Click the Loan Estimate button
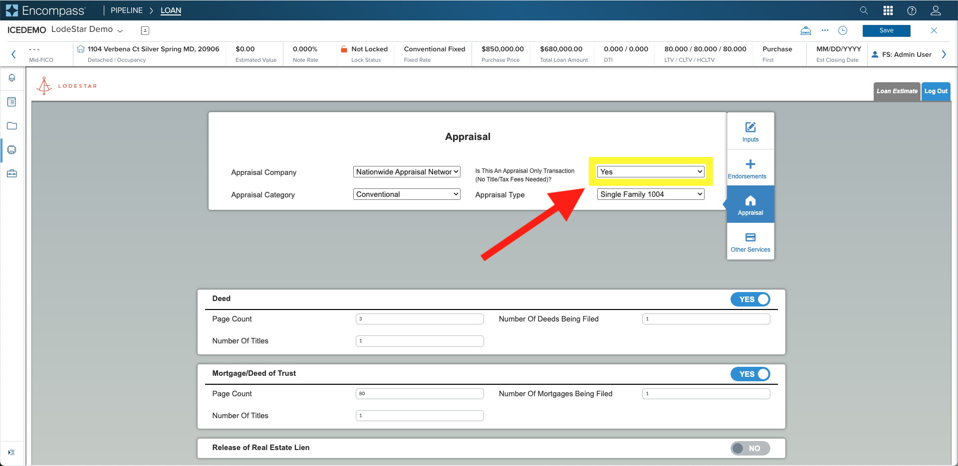This screenshot has height=466, width=958. (x=897, y=91)
